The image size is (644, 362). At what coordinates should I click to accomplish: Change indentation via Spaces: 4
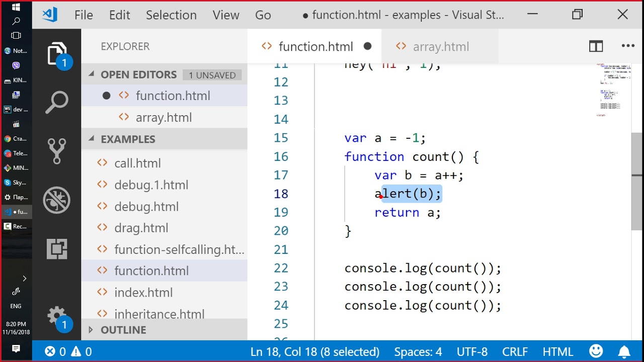coord(418,351)
